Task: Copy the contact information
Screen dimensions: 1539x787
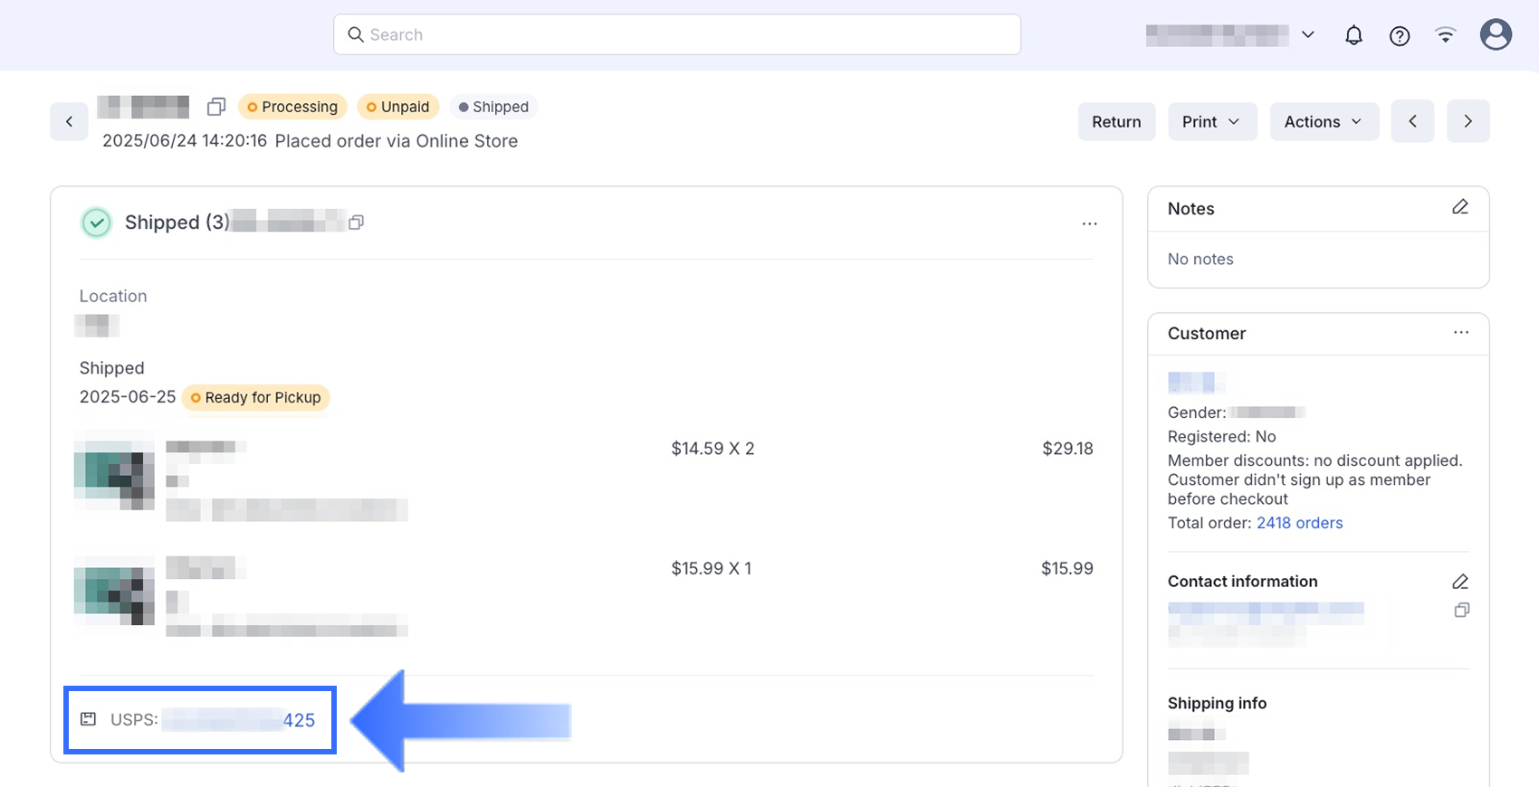Action: (x=1461, y=611)
